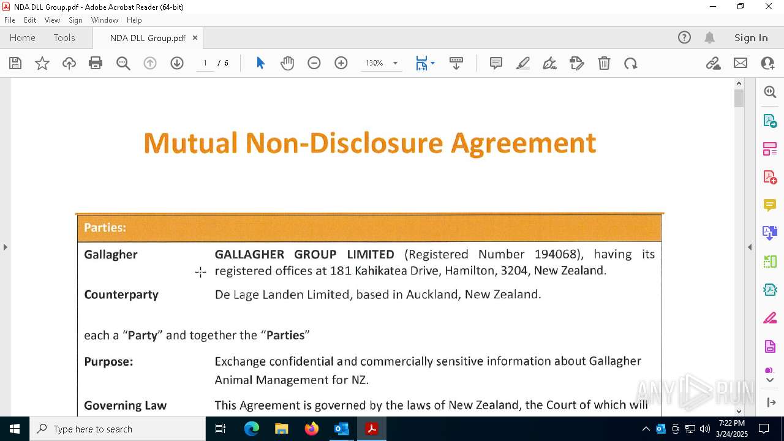Turn on scrolling page display mode
The image size is (784, 441).
[456, 63]
